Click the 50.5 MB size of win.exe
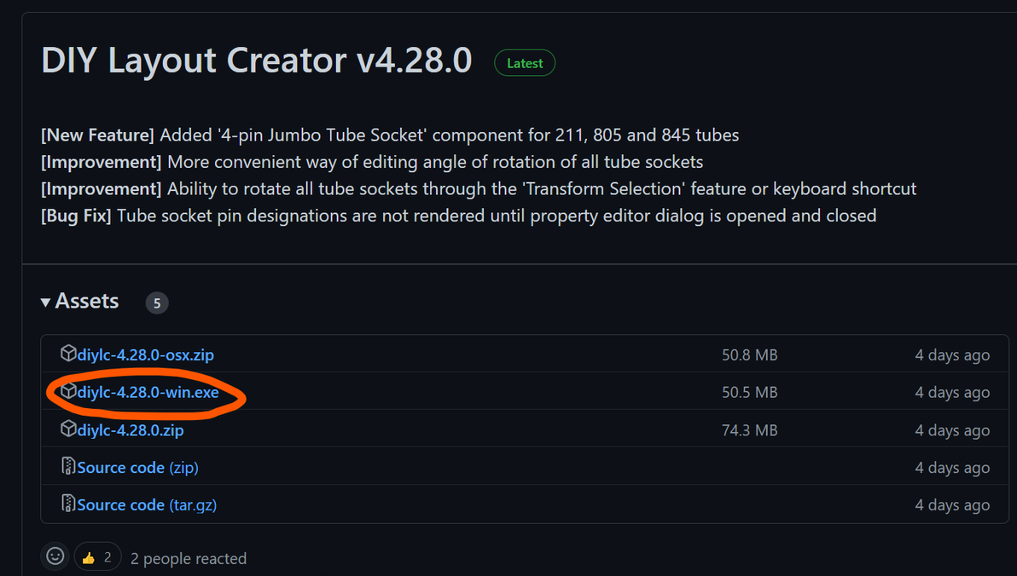1017x576 pixels. pos(749,392)
